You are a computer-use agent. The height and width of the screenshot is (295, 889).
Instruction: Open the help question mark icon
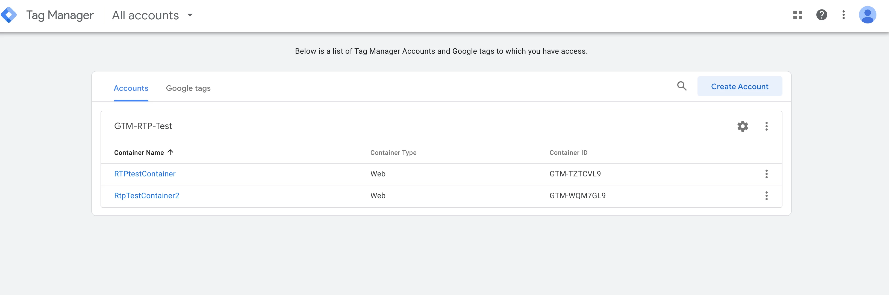coord(821,15)
